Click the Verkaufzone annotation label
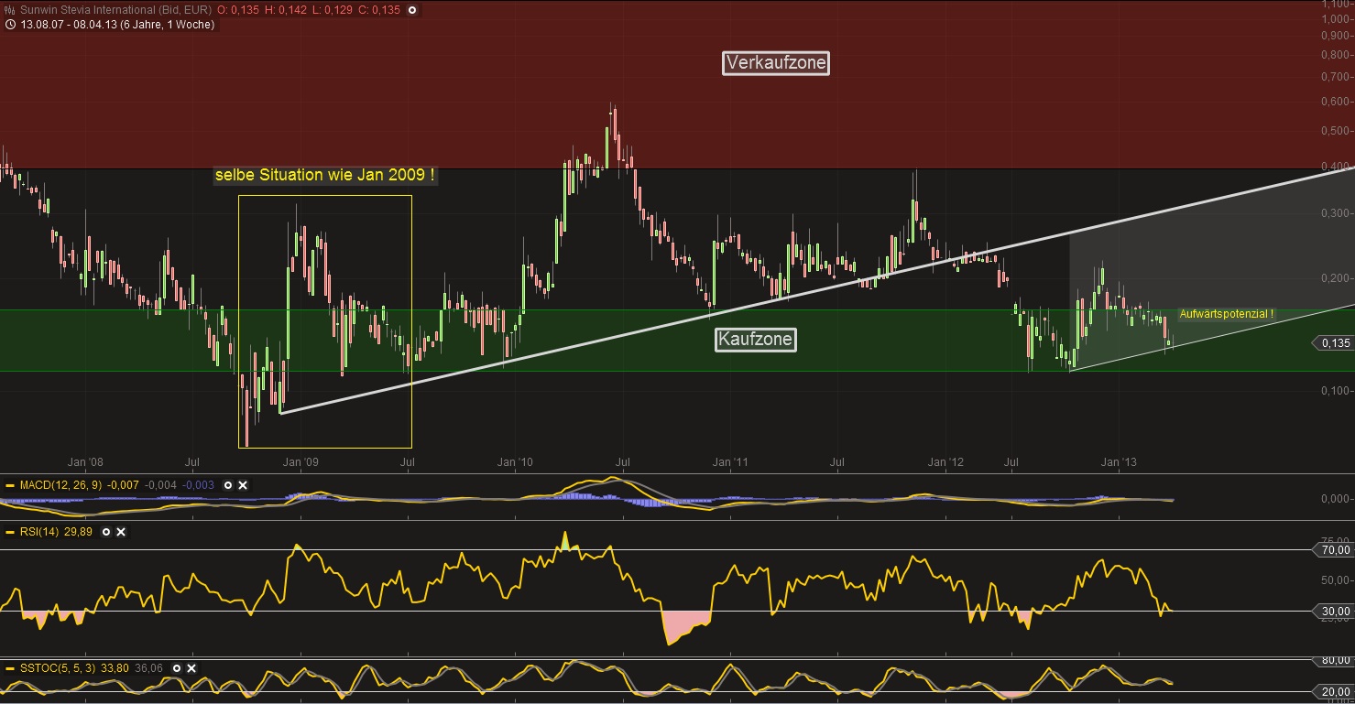Image resolution: width=1355 pixels, height=704 pixels. tap(776, 63)
